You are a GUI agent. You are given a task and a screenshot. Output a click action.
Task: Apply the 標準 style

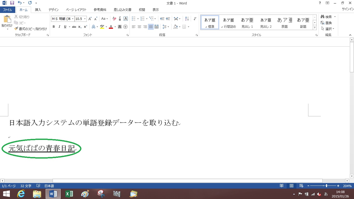click(210, 22)
